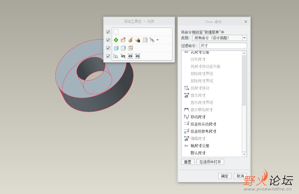This screenshot has width=299, height=194.
Task: Click the 在选项中打开 button
Action: tap(210, 162)
